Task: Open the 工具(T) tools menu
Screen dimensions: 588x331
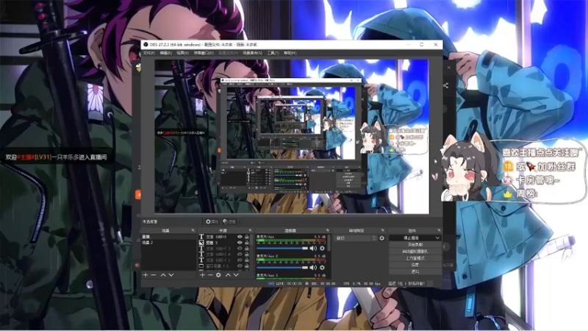Action: (x=273, y=53)
